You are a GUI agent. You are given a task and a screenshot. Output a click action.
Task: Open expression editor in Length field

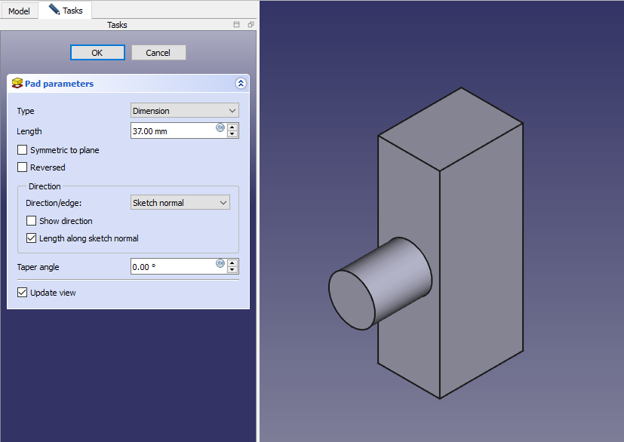click(x=220, y=127)
